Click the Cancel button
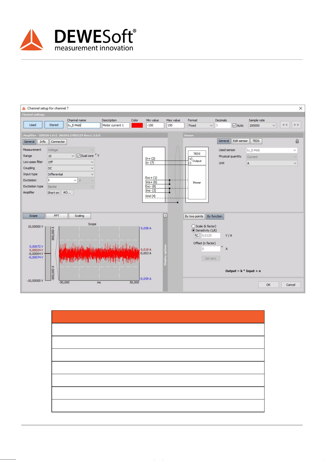 click(x=291, y=285)
